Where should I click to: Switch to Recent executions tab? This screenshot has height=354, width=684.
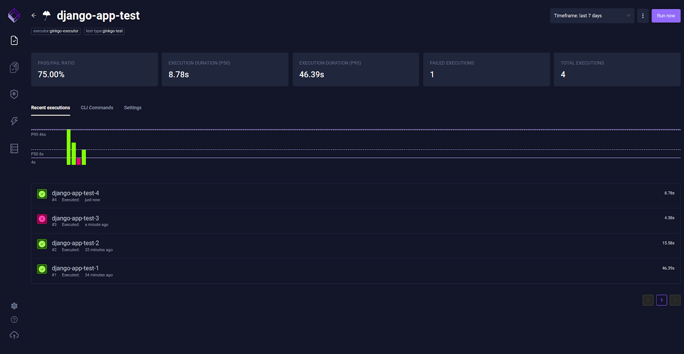50,108
